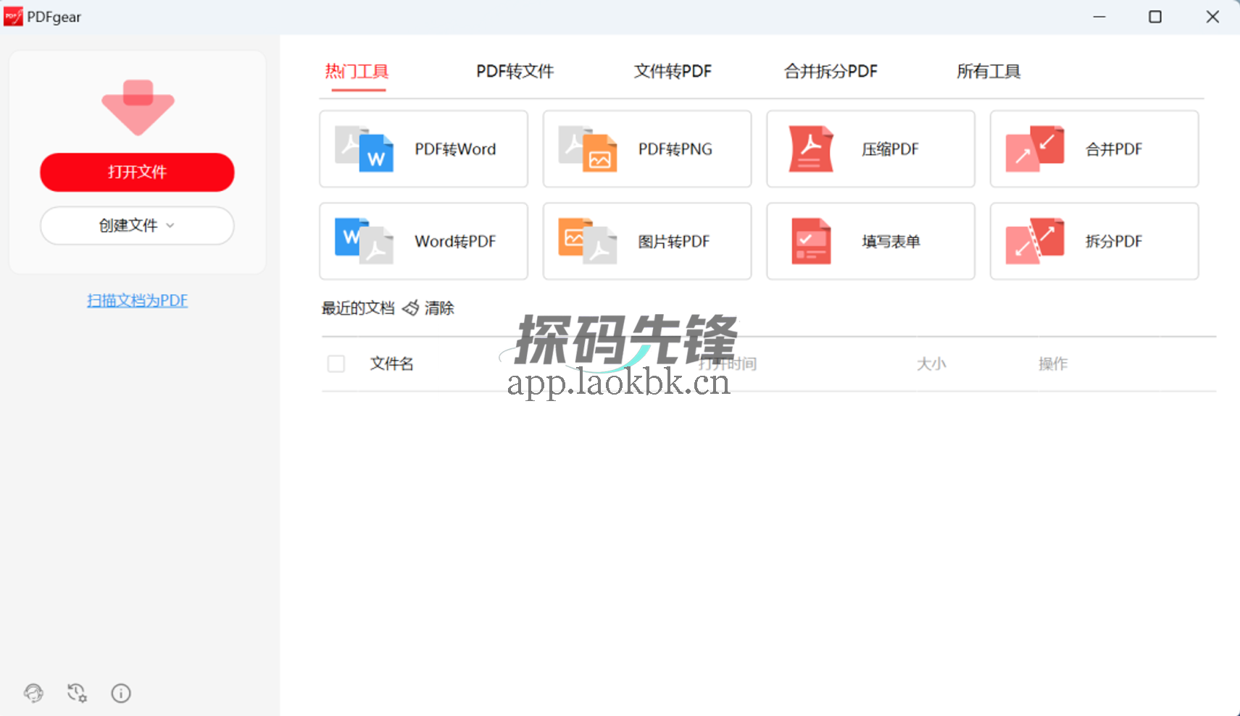This screenshot has height=716, width=1240.
Task: Open the info/about icon
Action: click(x=120, y=694)
